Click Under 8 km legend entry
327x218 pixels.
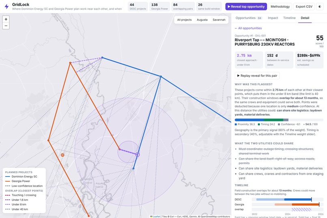[x=16, y=205]
